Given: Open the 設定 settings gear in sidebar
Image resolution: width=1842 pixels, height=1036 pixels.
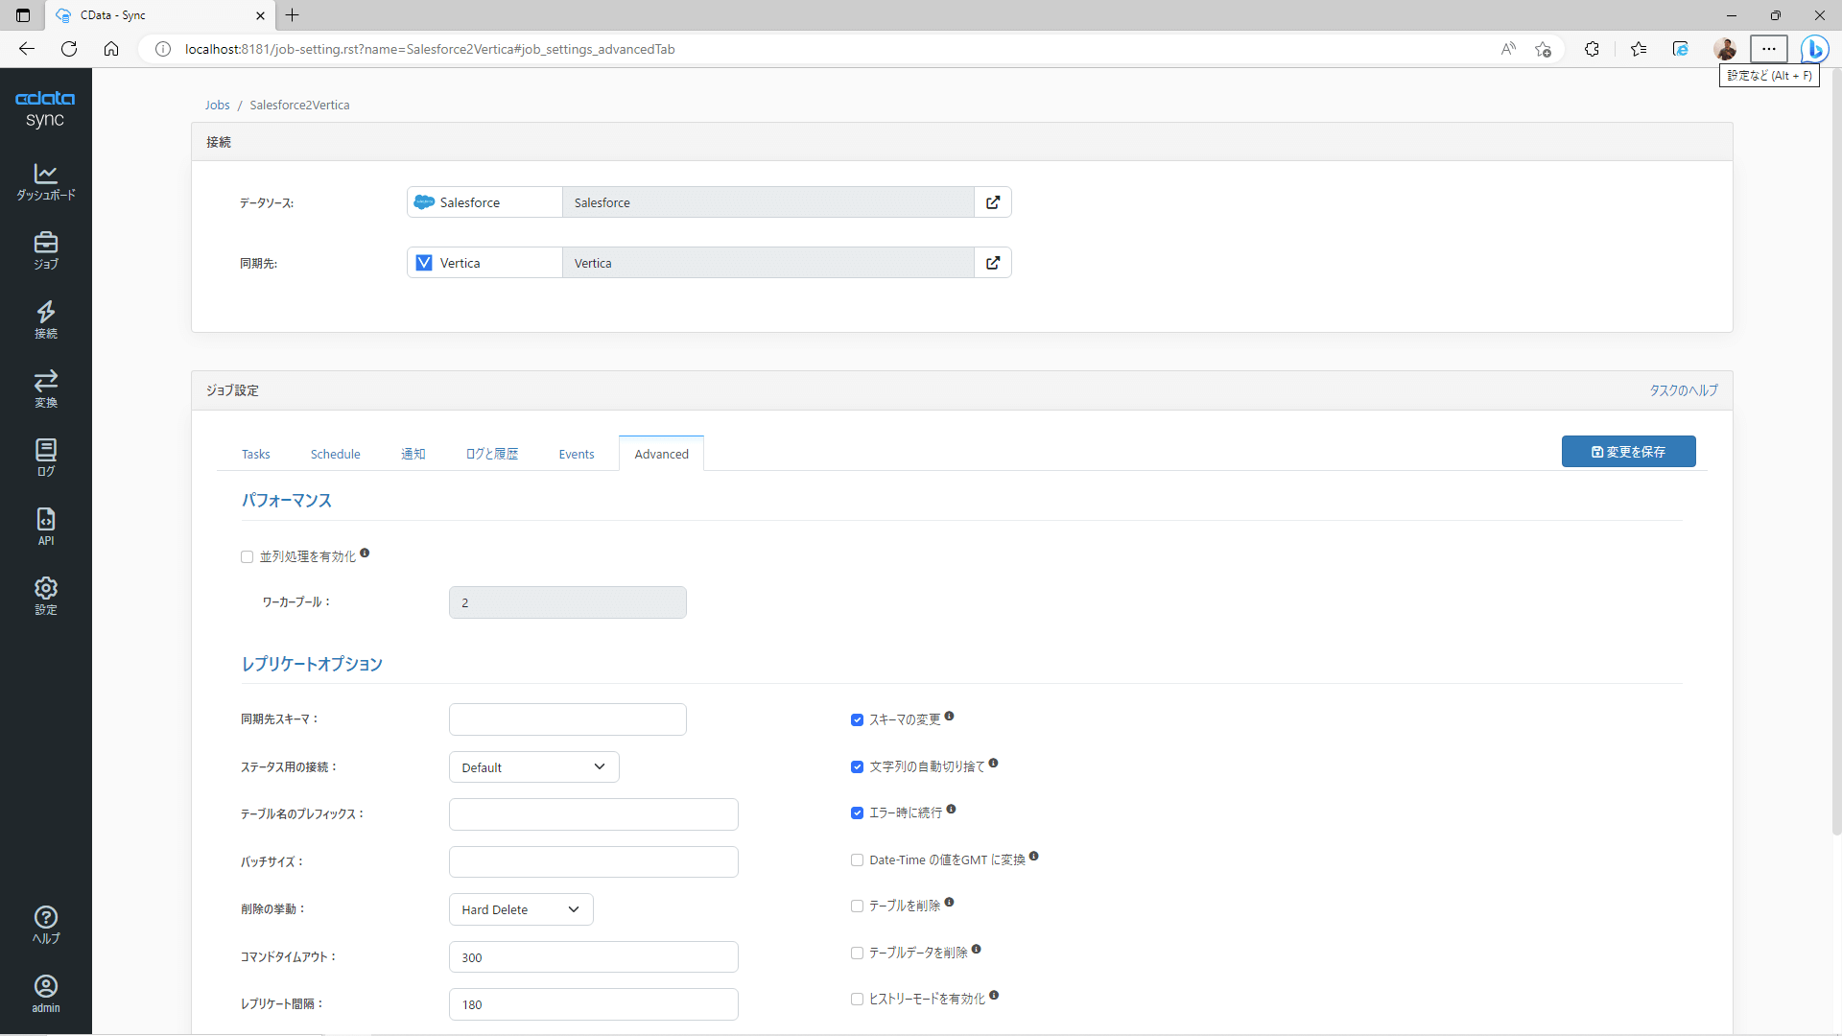Looking at the screenshot, I should 45,596.
